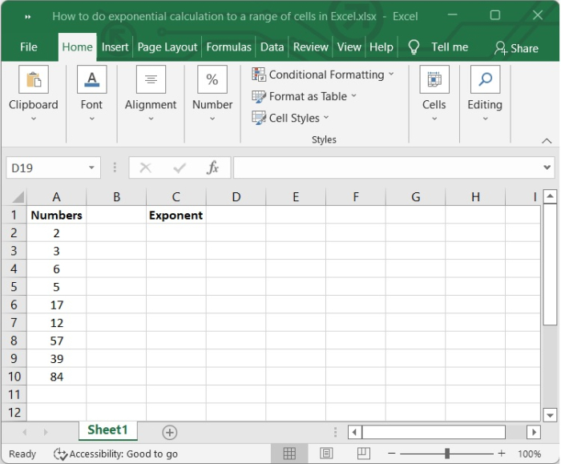Open the Number format percent icon
Viewport: 561px width, 464px height.
point(212,80)
